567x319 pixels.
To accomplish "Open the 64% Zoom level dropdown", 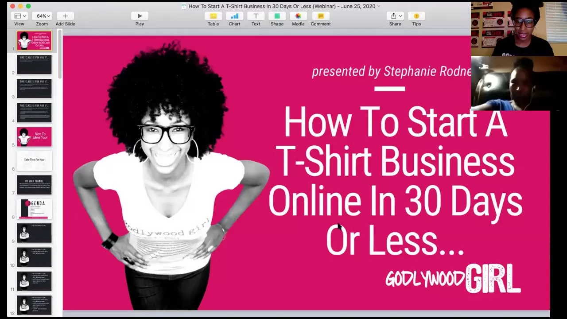I will (42, 16).
